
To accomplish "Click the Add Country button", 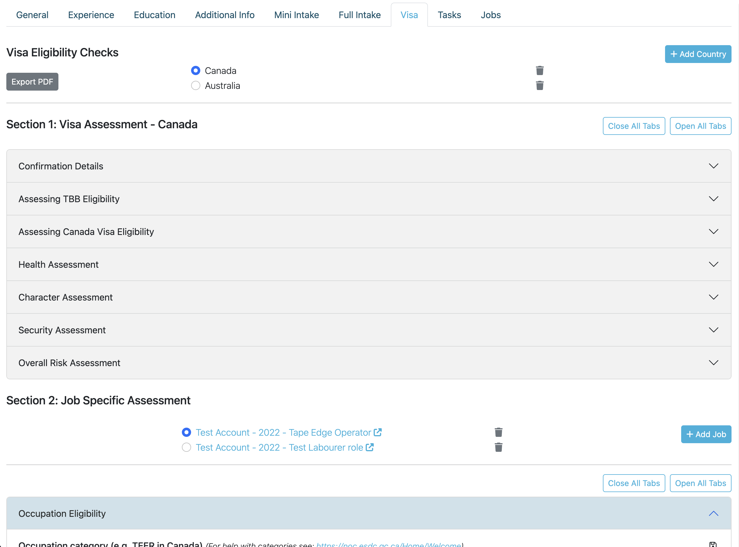I will pyautogui.click(x=698, y=54).
